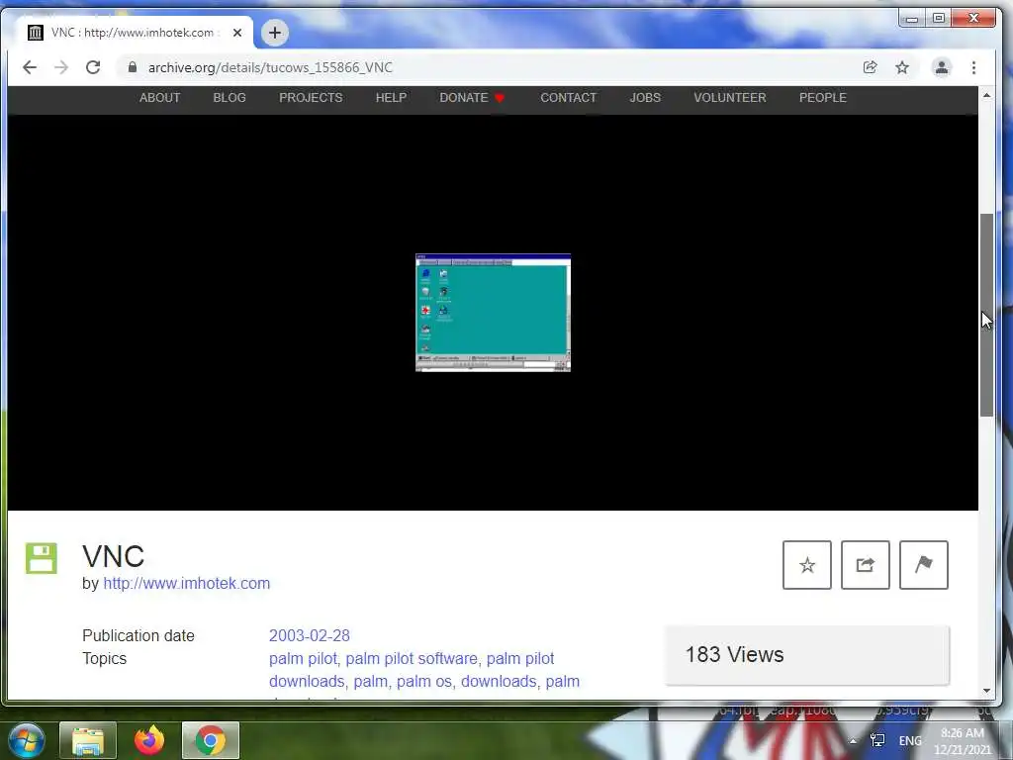Click the vertical scrollbar thumb
The width and height of the screenshot is (1013, 760).
coord(986,315)
